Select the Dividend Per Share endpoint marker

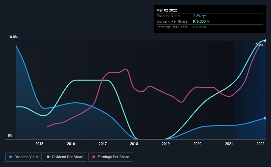click(x=265, y=41)
